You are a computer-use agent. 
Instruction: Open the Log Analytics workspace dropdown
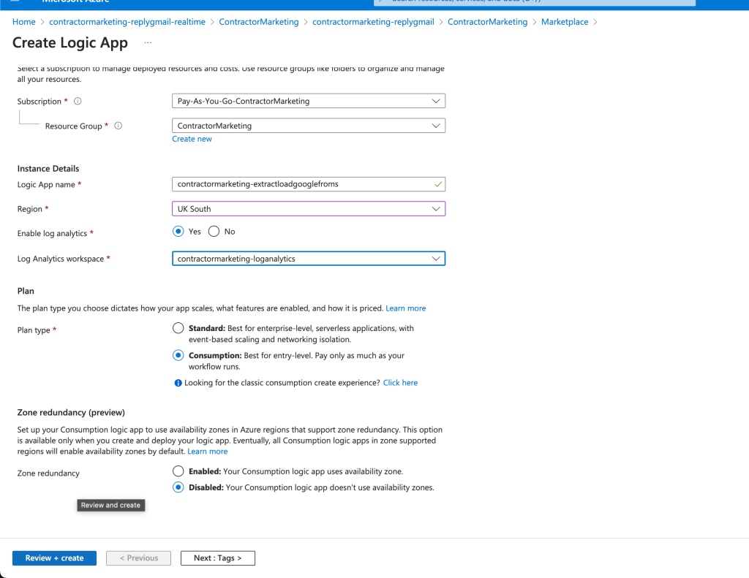click(x=309, y=259)
